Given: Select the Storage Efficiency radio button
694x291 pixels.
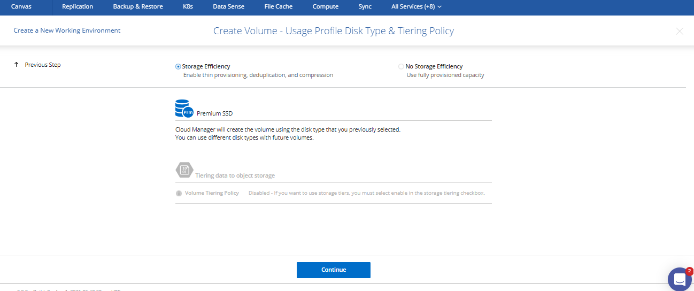Looking at the screenshot, I should [x=178, y=67].
